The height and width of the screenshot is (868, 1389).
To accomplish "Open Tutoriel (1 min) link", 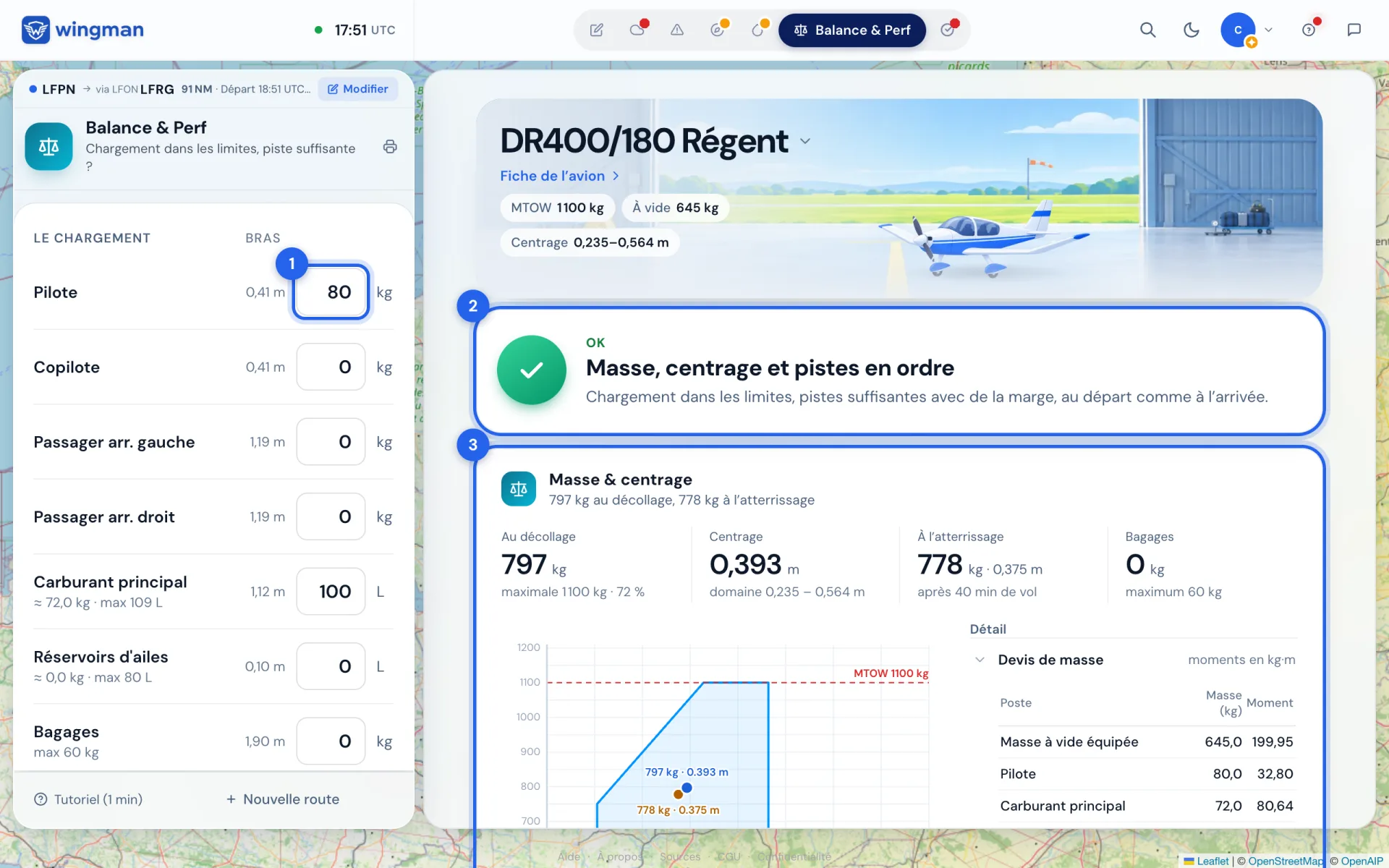I will pos(88,799).
